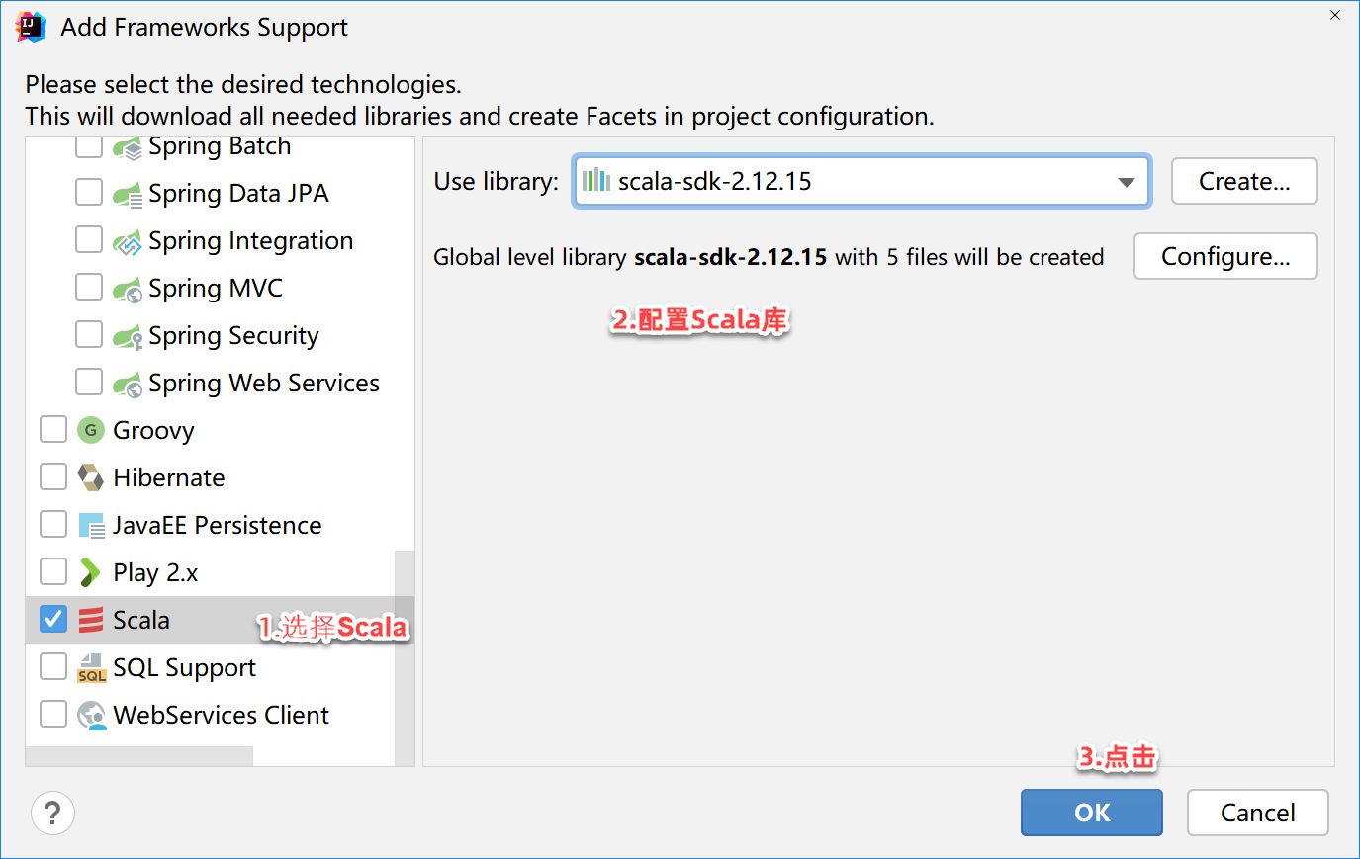Tick the Spring Security checkbox
The height and width of the screenshot is (859, 1360).
(89, 334)
